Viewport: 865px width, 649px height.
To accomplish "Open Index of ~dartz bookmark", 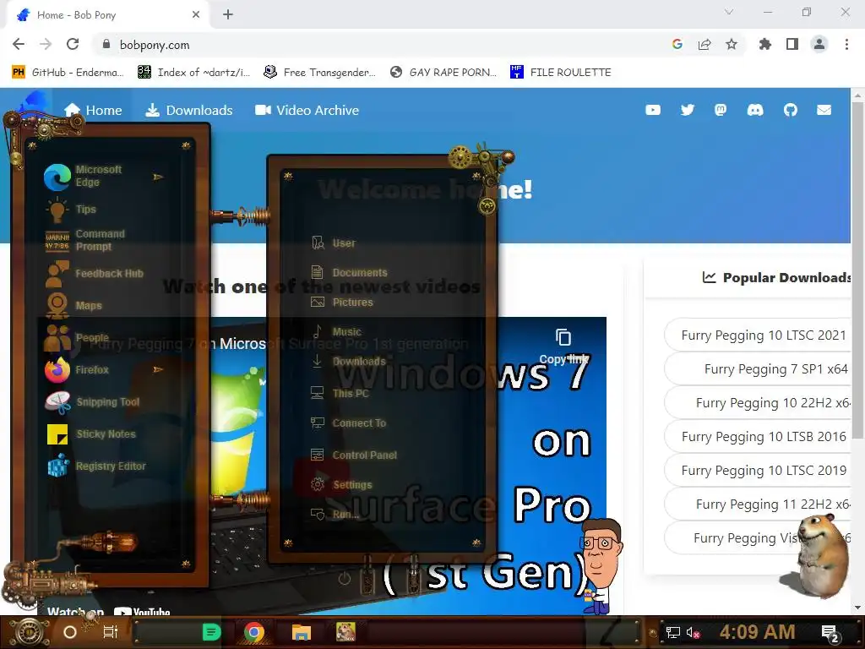I will pyautogui.click(x=193, y=72).
